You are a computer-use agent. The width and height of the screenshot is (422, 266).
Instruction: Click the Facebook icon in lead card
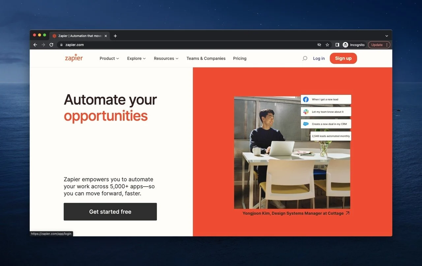(306, 99)
